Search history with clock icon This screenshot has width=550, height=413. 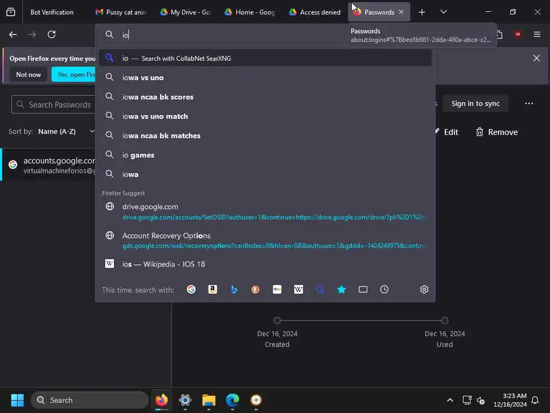click(x=385, y=289)
